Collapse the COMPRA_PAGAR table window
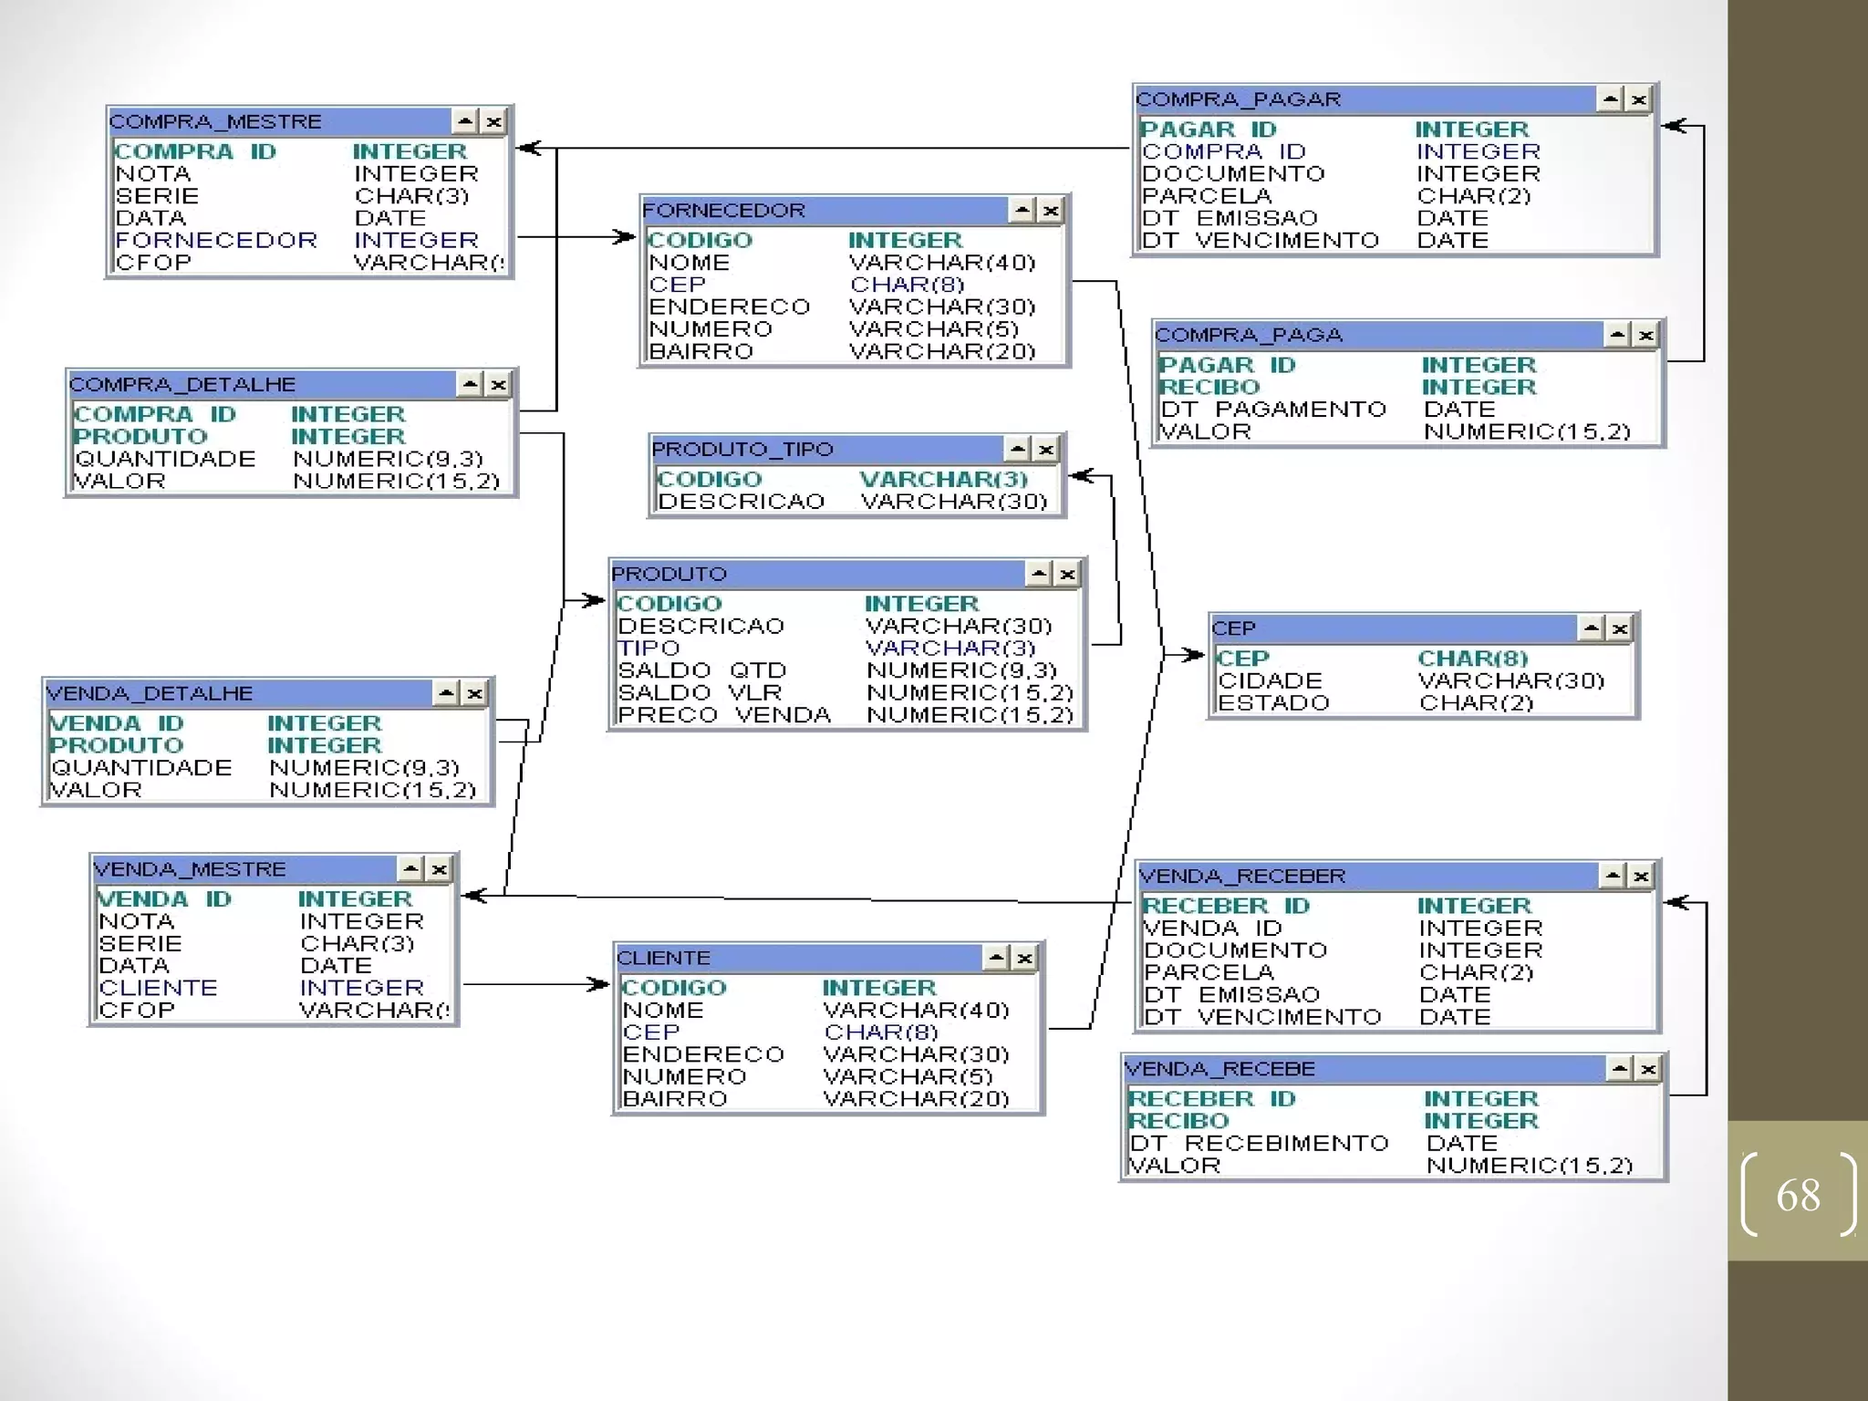 point(1611,99)
